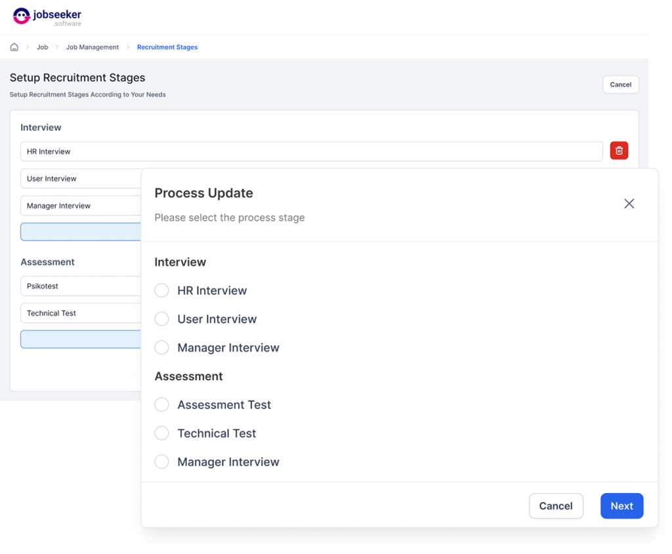Click 'Process Update' dialog title
The image size is (672, 554).
click(x=203, y=193)
